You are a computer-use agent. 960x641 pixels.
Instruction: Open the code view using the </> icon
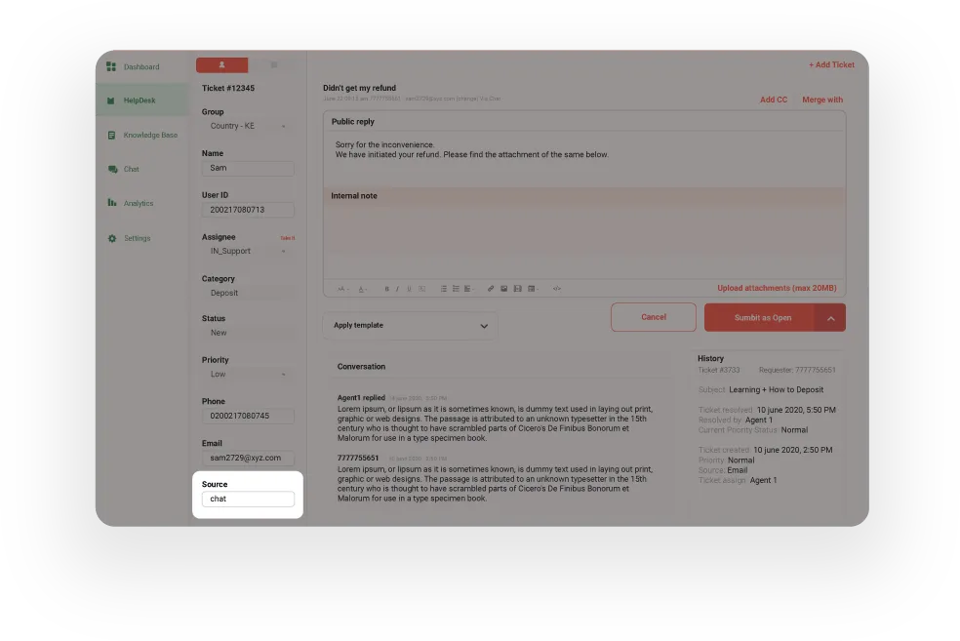(x=557, y=288)
